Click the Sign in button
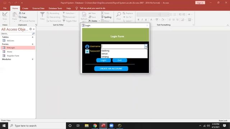 coord(200,3)
